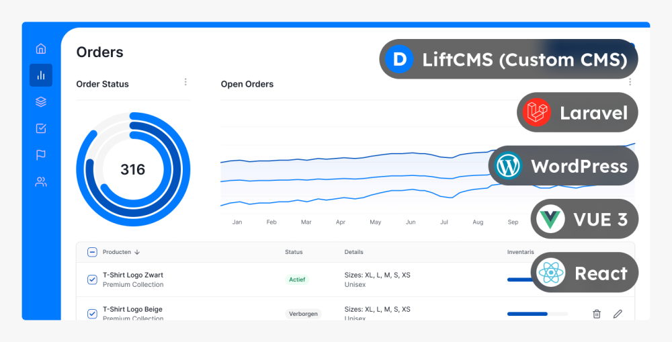The image size is (672, 342).
Task: Click T-Shirt Logo Beige product name
Action: coord(132,310)
